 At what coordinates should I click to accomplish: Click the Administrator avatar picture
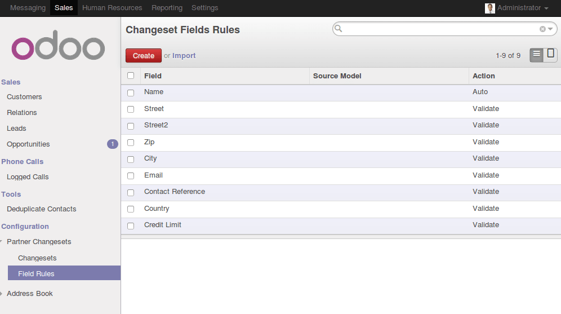[489, 8]
